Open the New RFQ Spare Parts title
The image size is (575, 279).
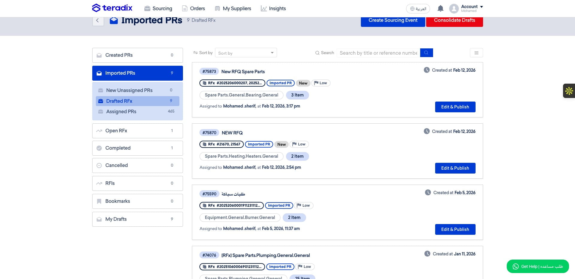(243, 72)
